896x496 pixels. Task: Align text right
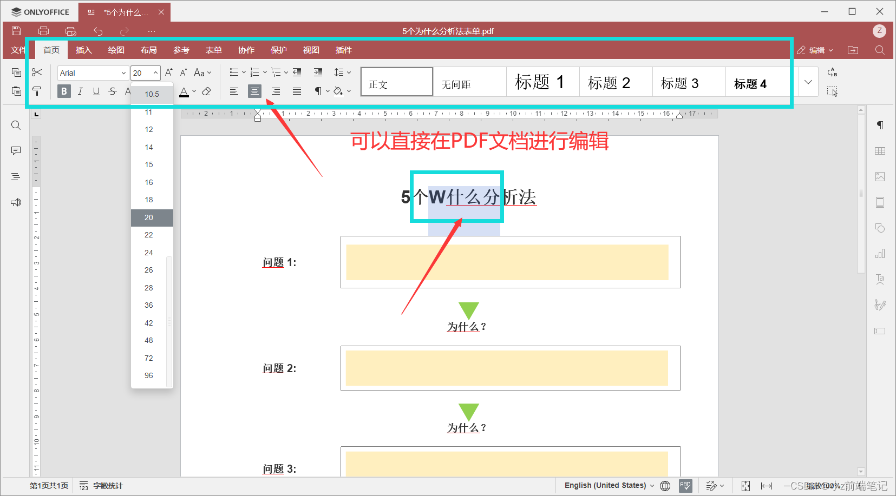(x=276, y=91)
